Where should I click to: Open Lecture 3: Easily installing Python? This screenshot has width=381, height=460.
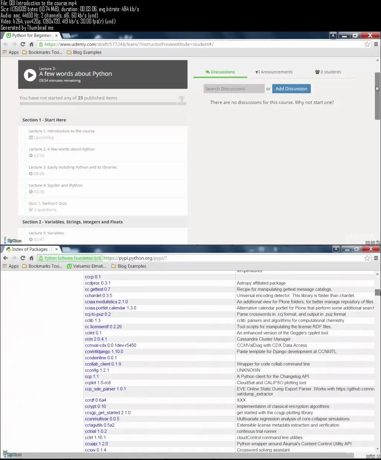pyautogui.click(x=73, y=167)
